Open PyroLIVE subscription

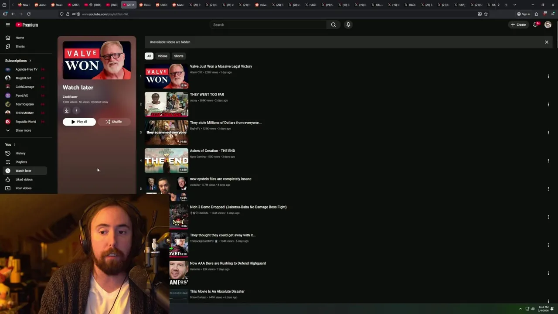click(x=24, y=96)
